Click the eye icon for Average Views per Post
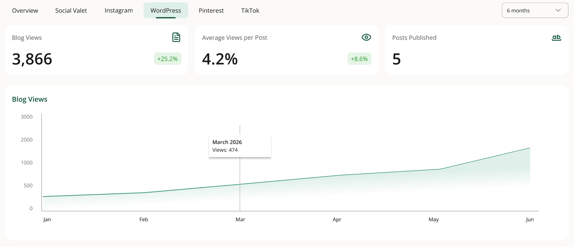 pos(366,37)
